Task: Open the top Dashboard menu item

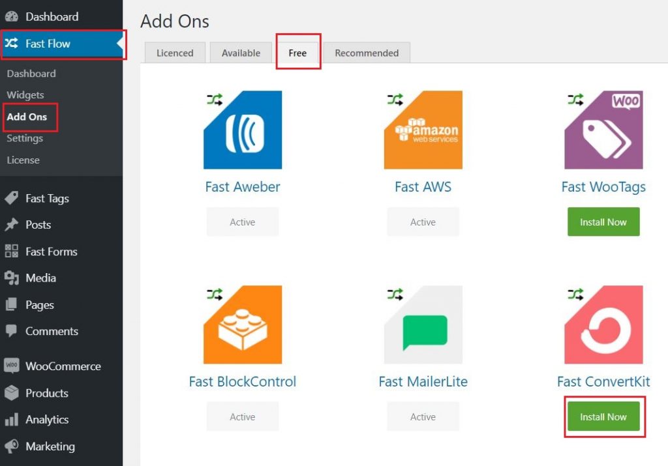Action: tap(61, 16)
